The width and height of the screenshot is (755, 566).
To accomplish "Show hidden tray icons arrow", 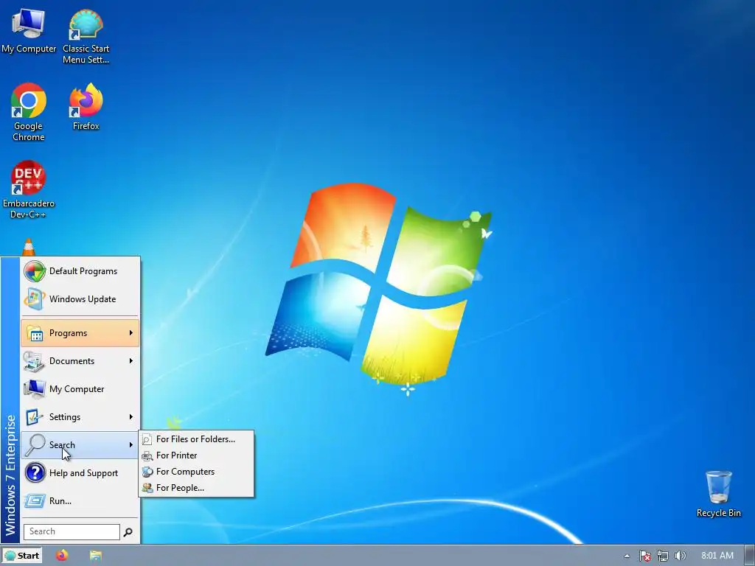I will (x=627, y=556).
